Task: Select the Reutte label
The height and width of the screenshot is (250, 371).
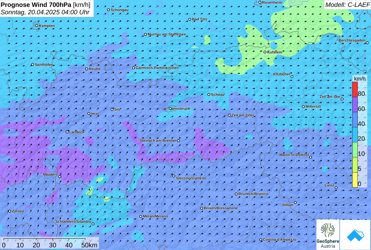Action: coord(95,69)
